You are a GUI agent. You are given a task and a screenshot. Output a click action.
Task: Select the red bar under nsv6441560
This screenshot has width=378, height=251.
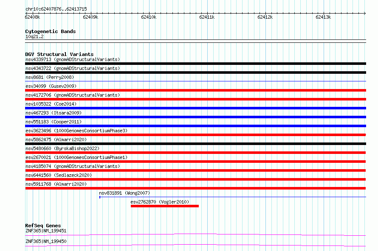195,179
